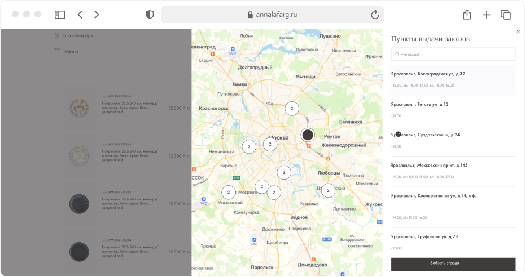
Task: Go forward to the next page
Action: pos(97,15)
